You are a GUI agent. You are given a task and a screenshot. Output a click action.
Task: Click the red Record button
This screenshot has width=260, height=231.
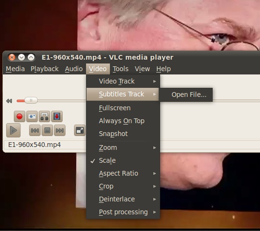pyautogui.click(x=20, y=116)
